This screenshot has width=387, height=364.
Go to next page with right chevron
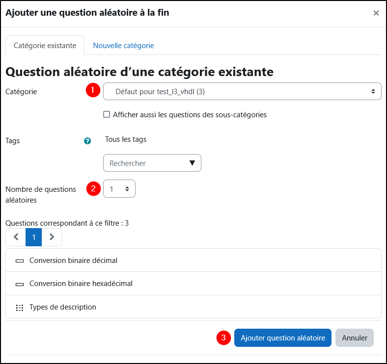point(52,237)
